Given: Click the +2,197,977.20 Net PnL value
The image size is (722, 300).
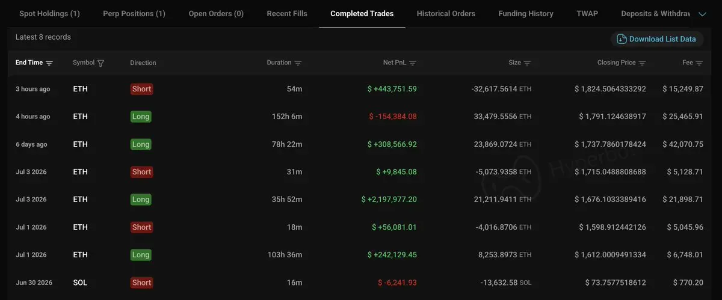Looking at the screenshot, I should point(389,200).
